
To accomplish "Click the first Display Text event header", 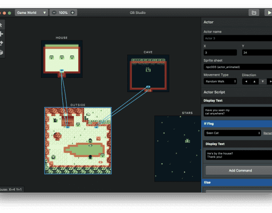I will click(237, 101).
